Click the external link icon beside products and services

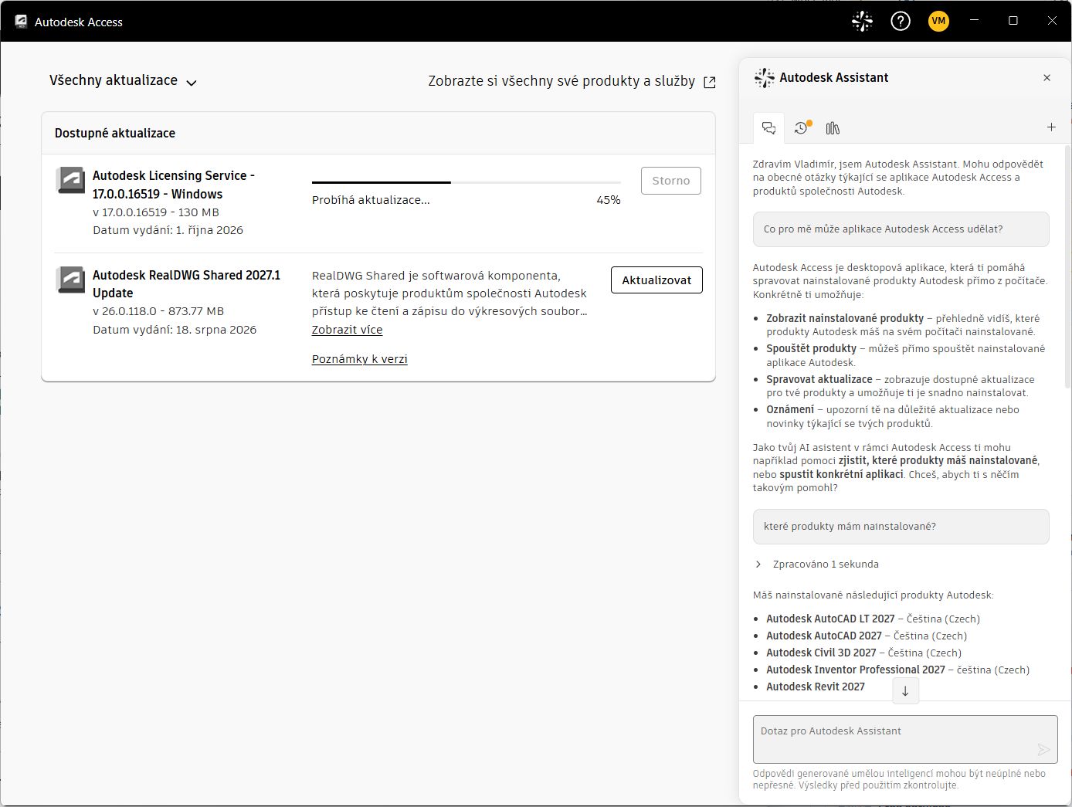(710, 82)
